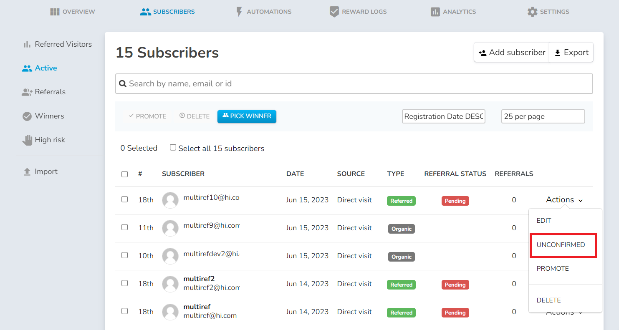619x330 pixels.
Task: Switch to the Overview tab
Action: coord(73,12)
